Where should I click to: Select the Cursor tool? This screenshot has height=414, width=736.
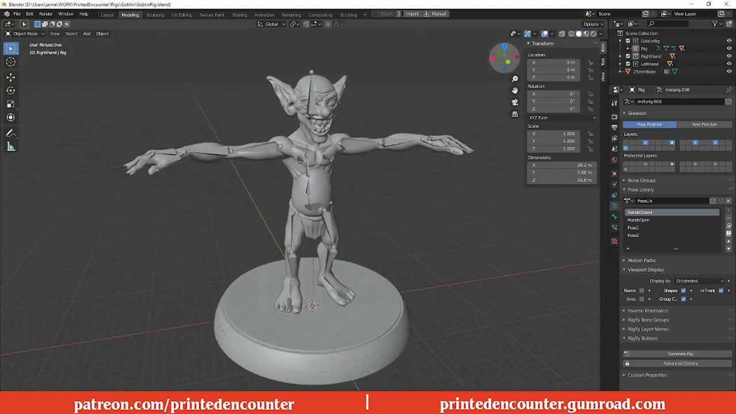click(x=10, y=62)
